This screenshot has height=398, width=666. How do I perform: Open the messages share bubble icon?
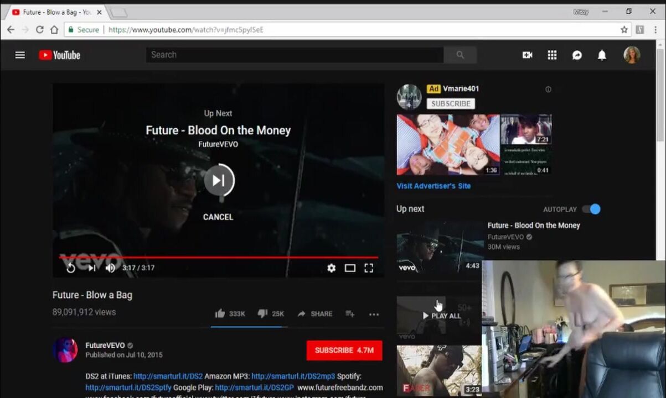pos(577,55)
